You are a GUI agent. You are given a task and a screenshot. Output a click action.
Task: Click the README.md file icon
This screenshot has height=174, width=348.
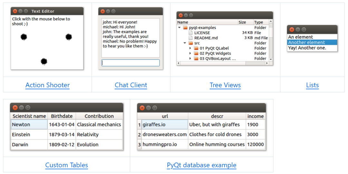point(190,38)
